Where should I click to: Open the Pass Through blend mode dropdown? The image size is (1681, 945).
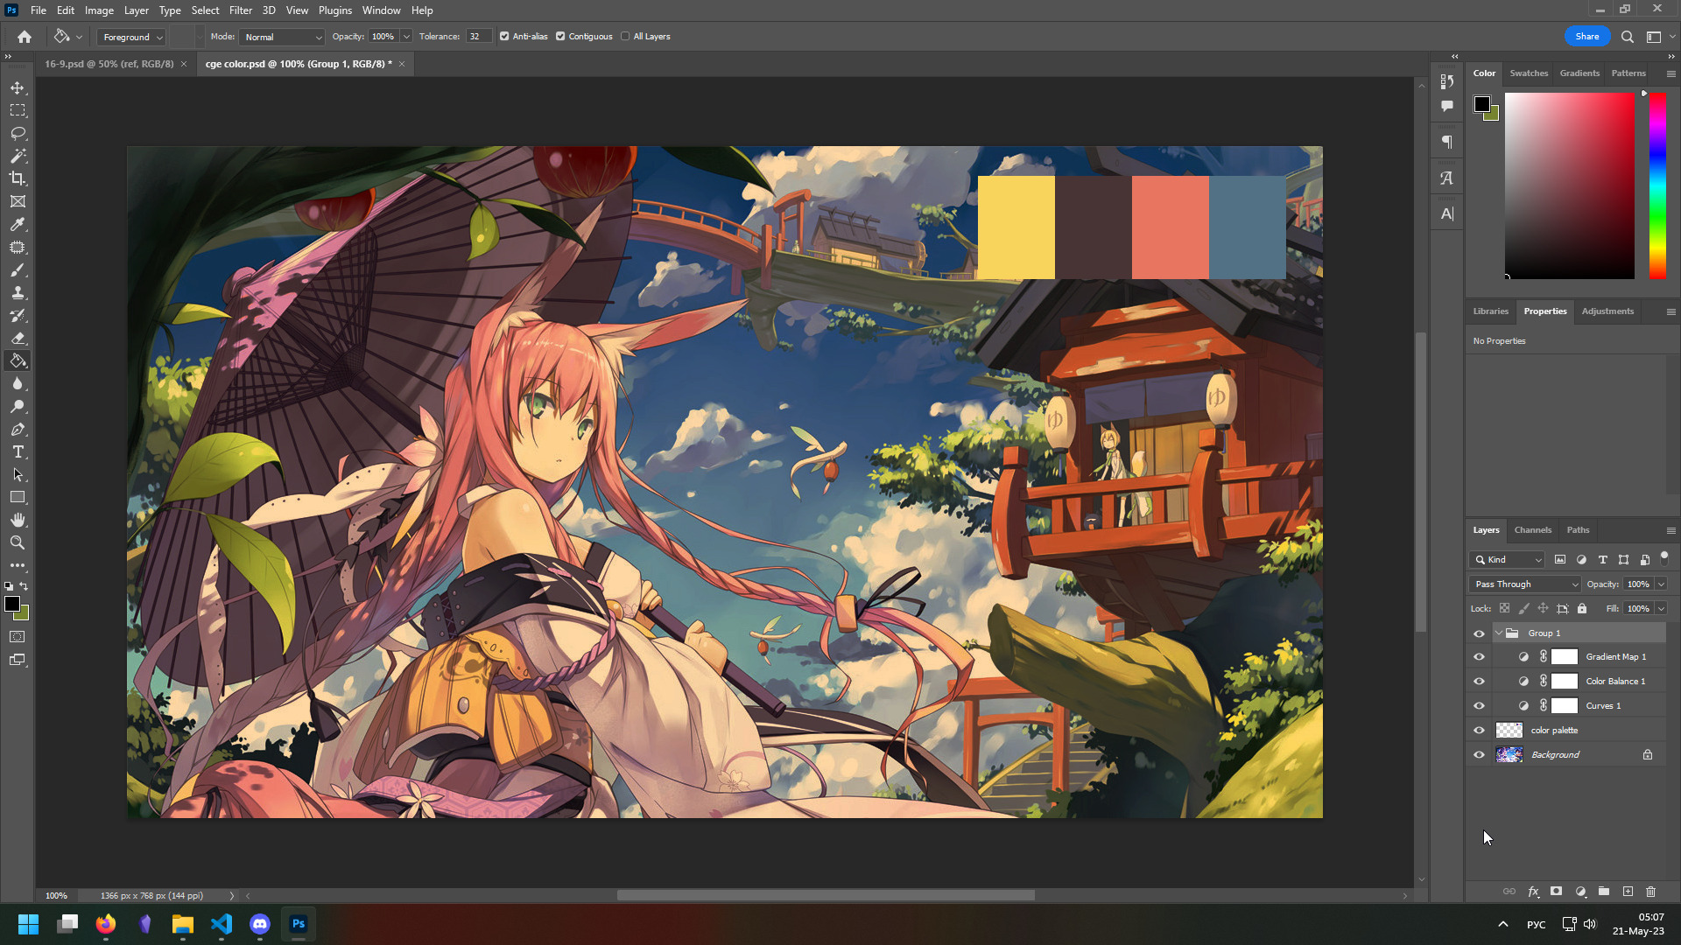pos(1526,584)
